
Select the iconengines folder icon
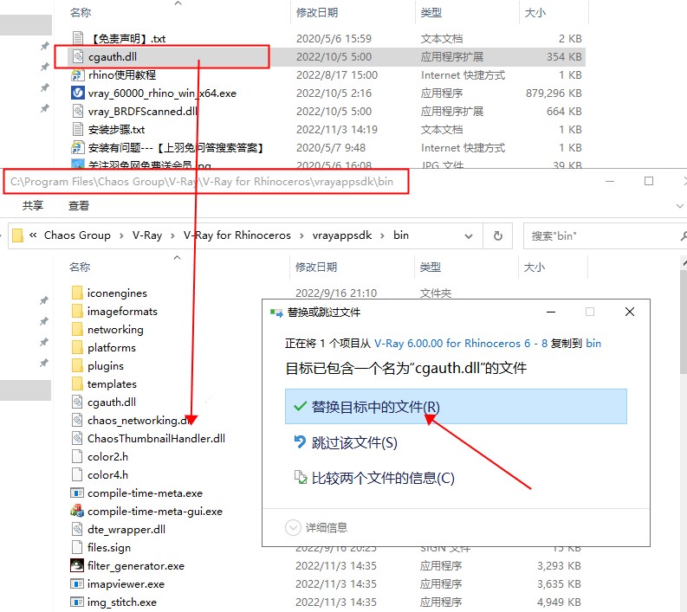pyautogui.click(x=77, y=293)
